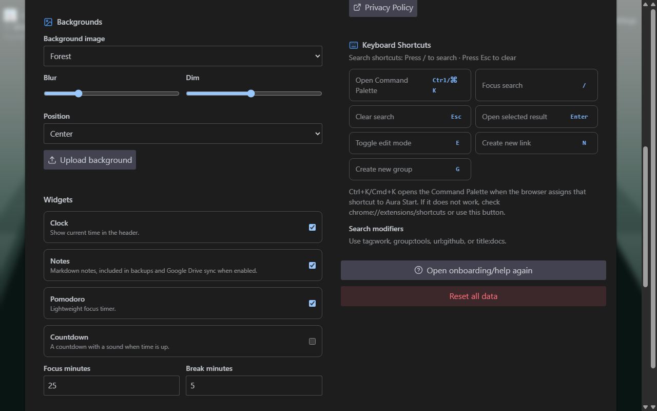Click the Backgrounds section image icon
Viewport: 657px width, 411px height.
click(x=48, y=22)
